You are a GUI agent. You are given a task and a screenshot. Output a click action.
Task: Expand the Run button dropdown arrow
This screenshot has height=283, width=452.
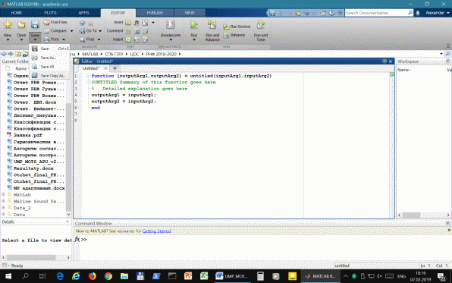(x=193, y=39)
